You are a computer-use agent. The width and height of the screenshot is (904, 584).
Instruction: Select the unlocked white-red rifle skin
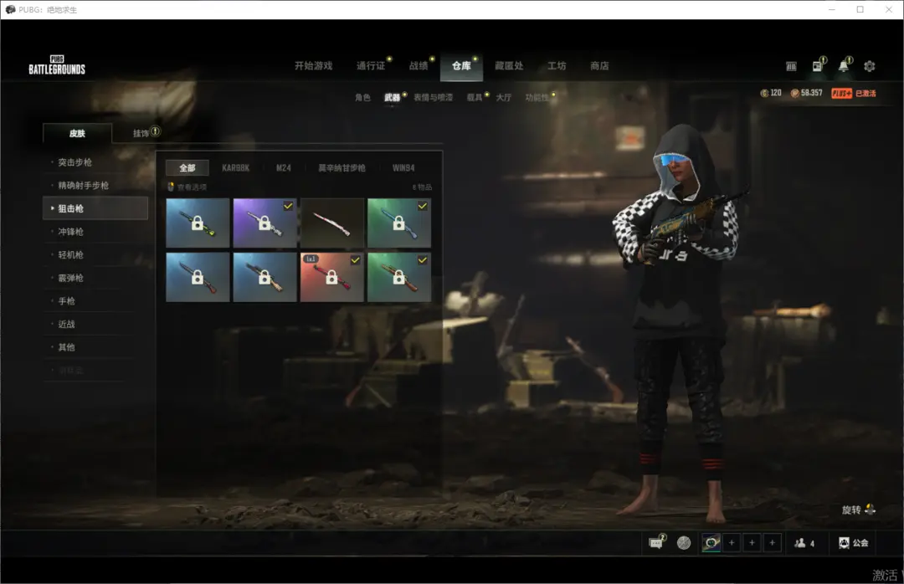332,223
